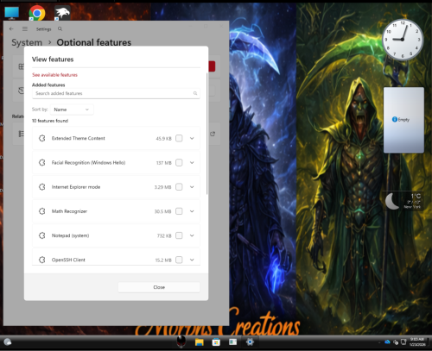Check the Facial Recognition (Windows Hello) checkbox

(x=179, y=163)
